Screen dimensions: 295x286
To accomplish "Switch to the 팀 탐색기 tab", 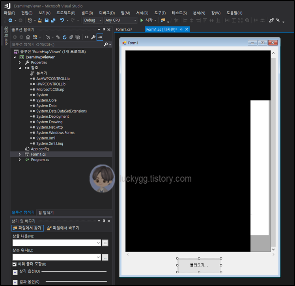I will coord(46,213).
